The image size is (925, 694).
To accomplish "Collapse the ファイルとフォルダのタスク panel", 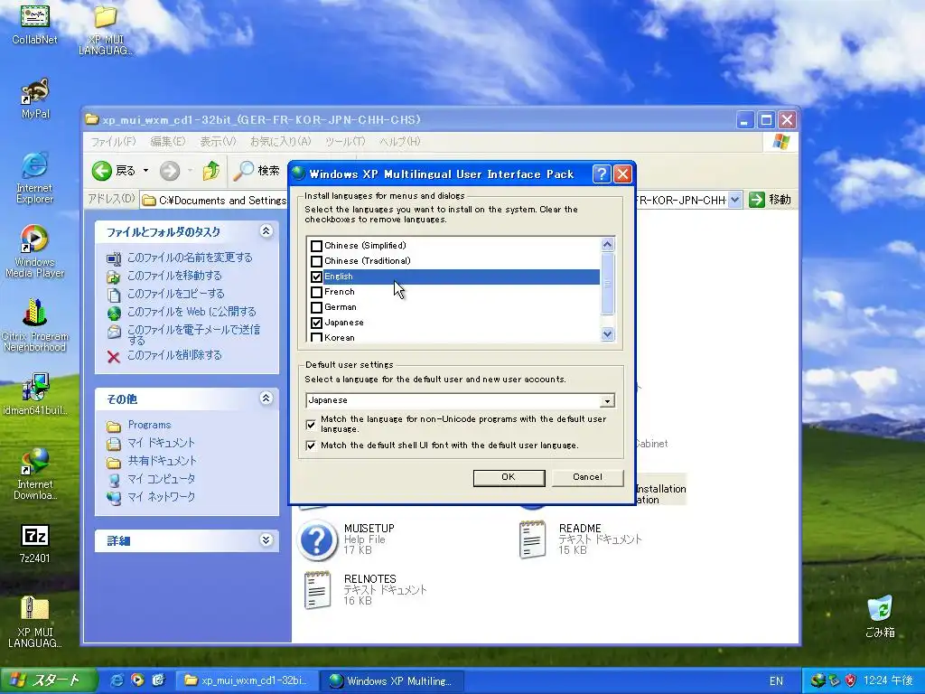I will 266,230.
